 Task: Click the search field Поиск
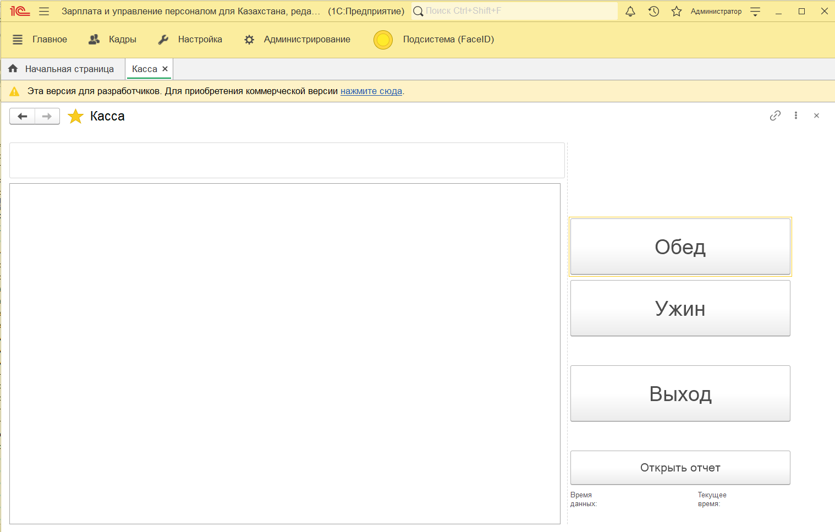[x=517, y=11]
